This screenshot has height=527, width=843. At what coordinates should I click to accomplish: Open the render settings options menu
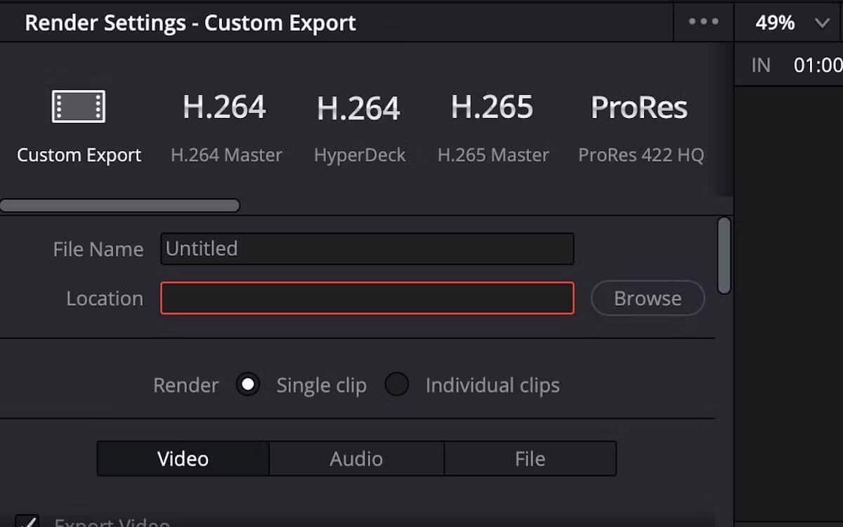(702, 22)
